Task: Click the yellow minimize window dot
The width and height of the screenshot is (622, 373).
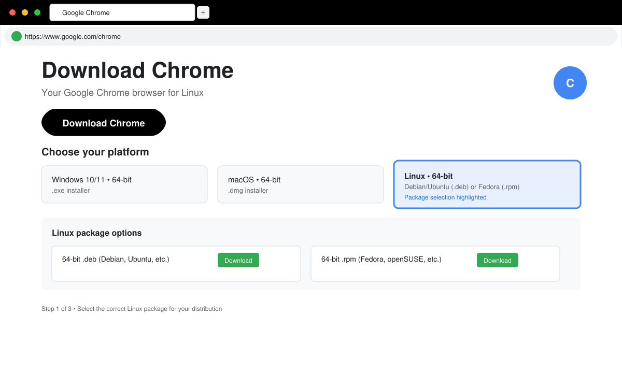Action: [x=25, y=12]
